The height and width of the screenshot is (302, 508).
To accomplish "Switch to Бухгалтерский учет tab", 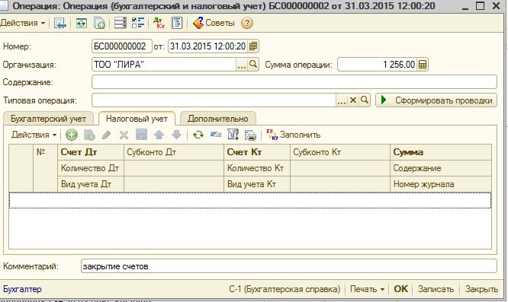I will click(48, 119).
